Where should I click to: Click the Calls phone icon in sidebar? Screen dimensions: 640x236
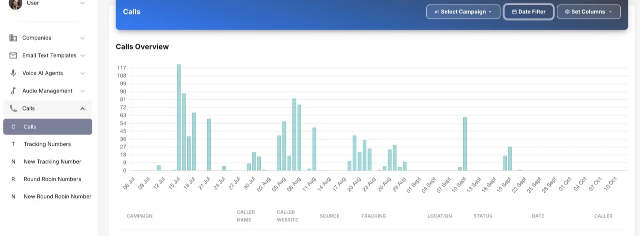(13, 108)
